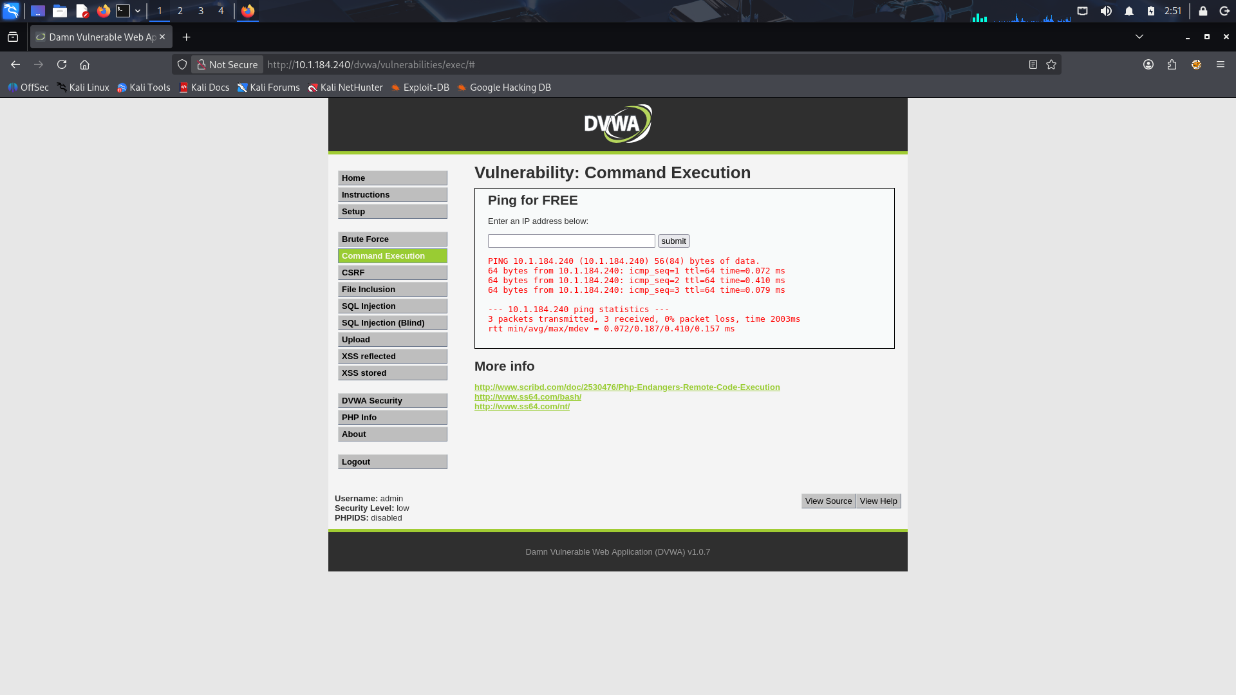
Task: Switch to workspace 2
Action: click(180, 11)
